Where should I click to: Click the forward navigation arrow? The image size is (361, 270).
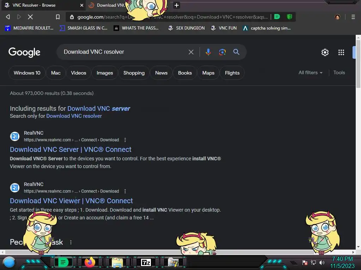pyautogui.click(x=19, y=17)
